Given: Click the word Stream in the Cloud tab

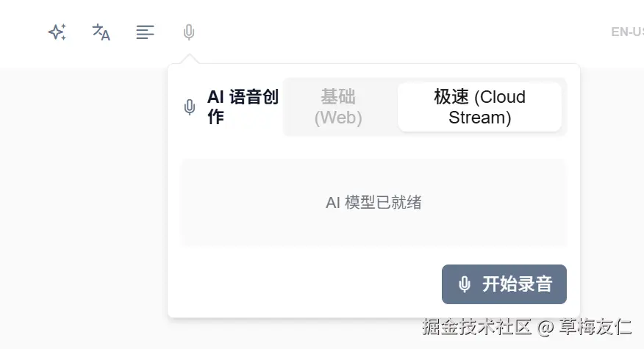Looking at the screenshot, I should click(x=479, y=118).
